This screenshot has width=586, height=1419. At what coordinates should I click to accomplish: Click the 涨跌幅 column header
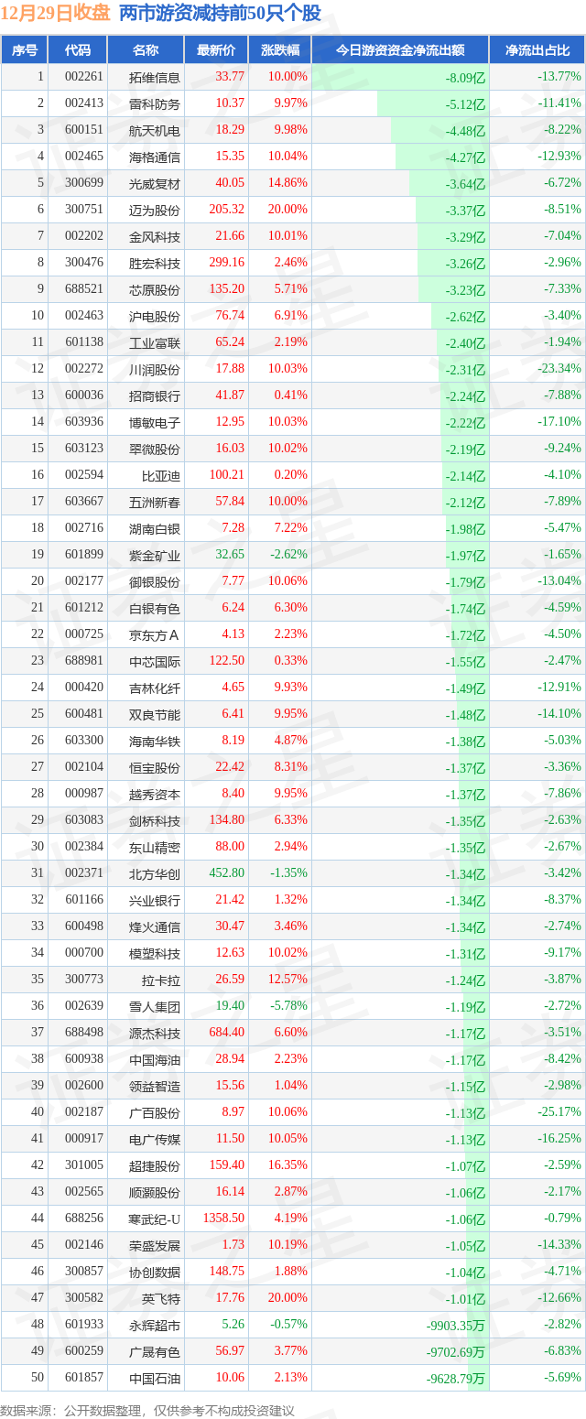(x=279, y=50)
